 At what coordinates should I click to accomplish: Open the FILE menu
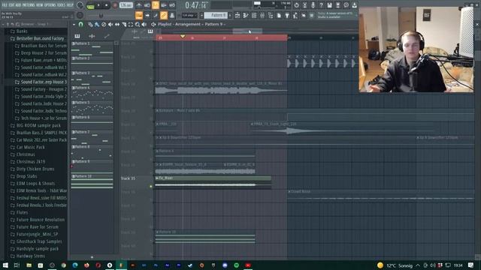click(5, 5)
